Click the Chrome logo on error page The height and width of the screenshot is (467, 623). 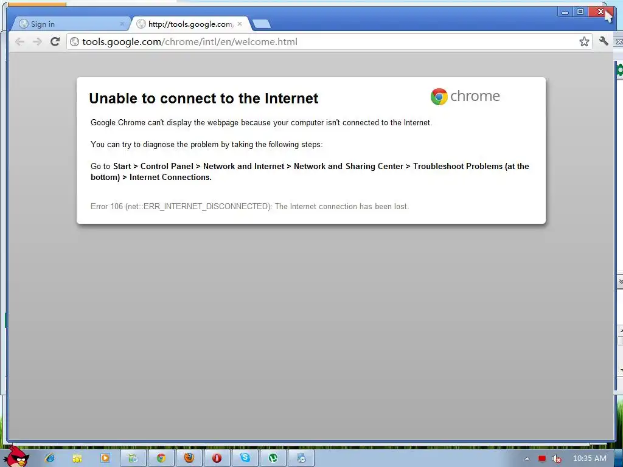pyautogui.click(x=465, y=97)
